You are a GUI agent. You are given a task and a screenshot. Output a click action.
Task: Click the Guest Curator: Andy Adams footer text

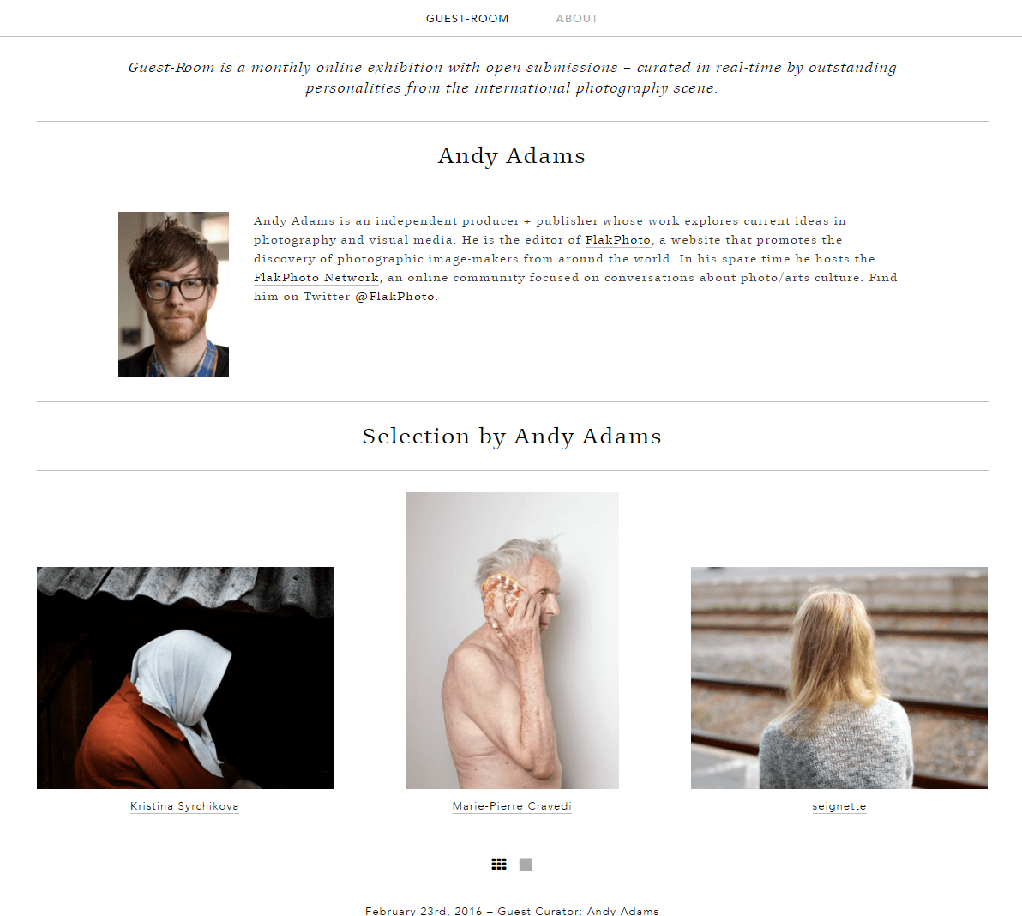(x=578, y=911)
